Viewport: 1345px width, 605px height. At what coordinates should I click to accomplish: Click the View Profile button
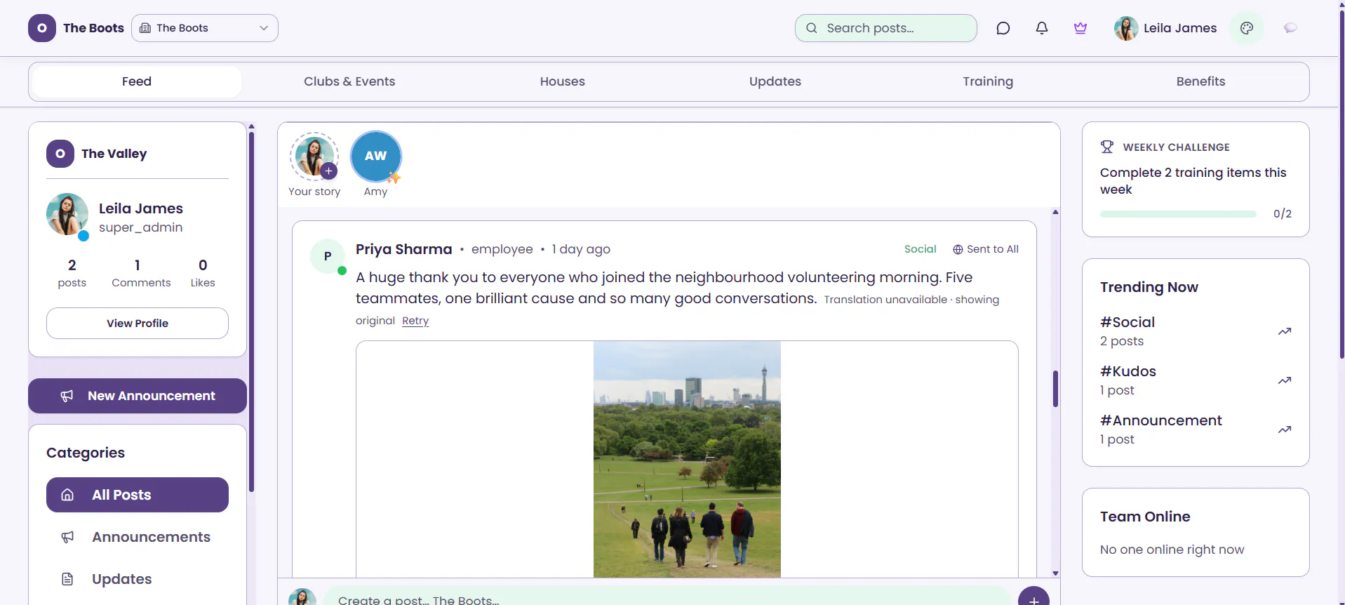138,324
